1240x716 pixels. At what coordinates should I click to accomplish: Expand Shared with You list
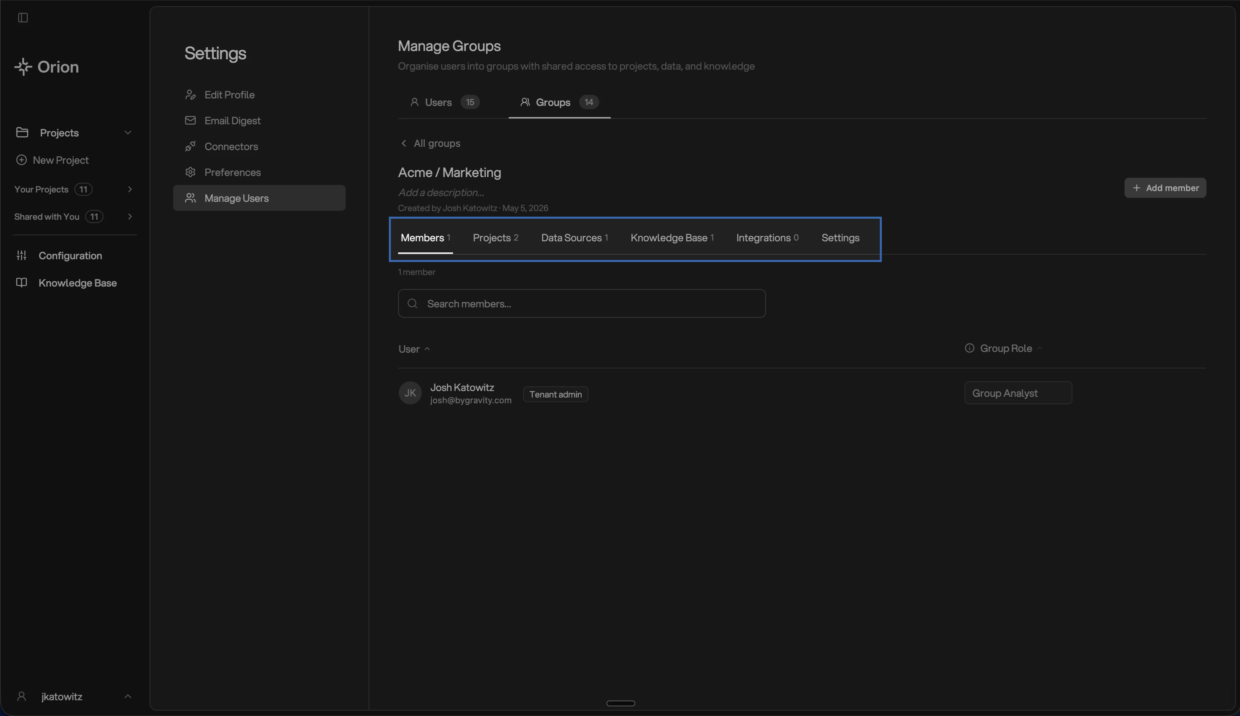pyautogui.click(x=130, y=216)
